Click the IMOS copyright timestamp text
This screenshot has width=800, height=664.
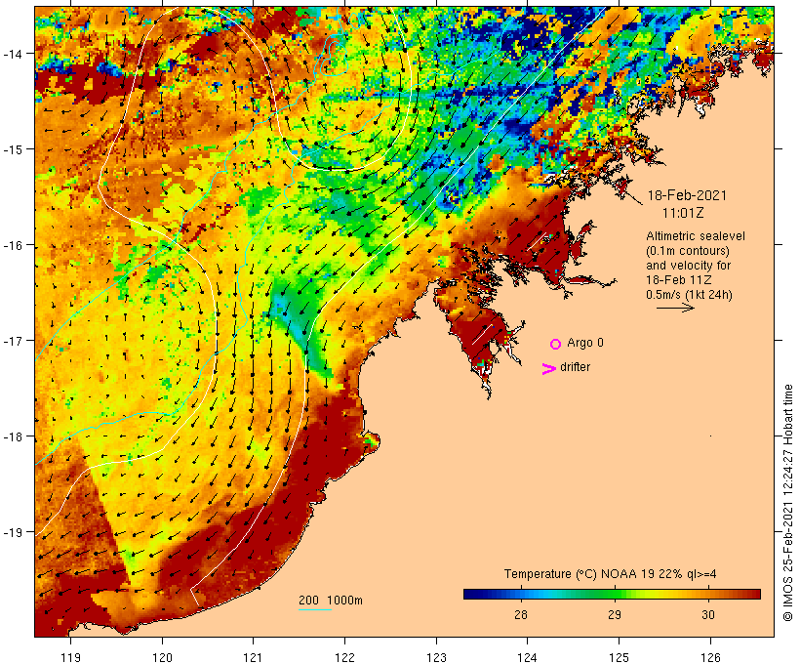(x=787, y=503)
